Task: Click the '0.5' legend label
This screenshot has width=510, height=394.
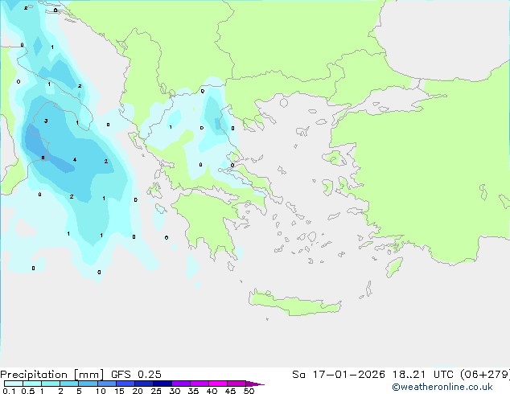Action: click(28, 391)
